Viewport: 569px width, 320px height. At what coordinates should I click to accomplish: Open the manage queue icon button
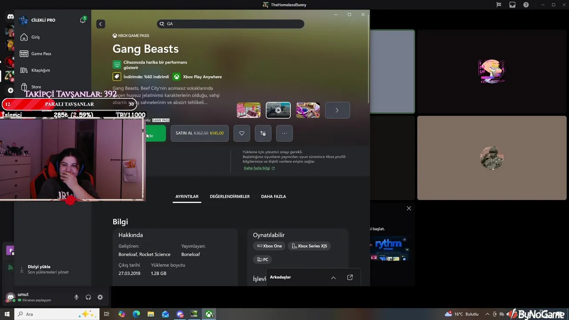pos(263,133)
